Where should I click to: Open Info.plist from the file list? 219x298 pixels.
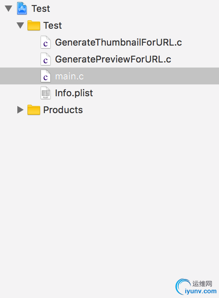[x=74, y=93]
